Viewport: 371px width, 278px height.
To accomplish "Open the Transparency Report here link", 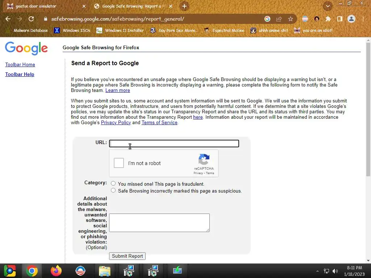I will (198, 117).
